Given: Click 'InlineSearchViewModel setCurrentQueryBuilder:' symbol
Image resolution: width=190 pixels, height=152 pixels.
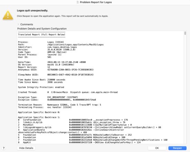Looking at the screenshot, I should pos(124,127).
